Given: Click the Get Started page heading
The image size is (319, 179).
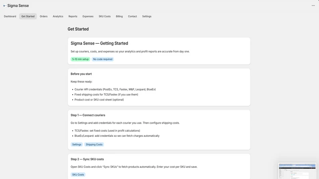Looking at the screenshot, I should tap(78, 29).
